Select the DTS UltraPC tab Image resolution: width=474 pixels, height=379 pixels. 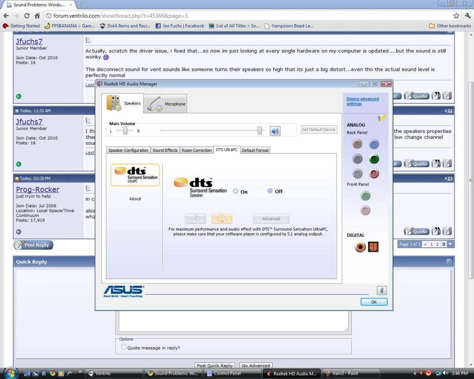point(227,149)
